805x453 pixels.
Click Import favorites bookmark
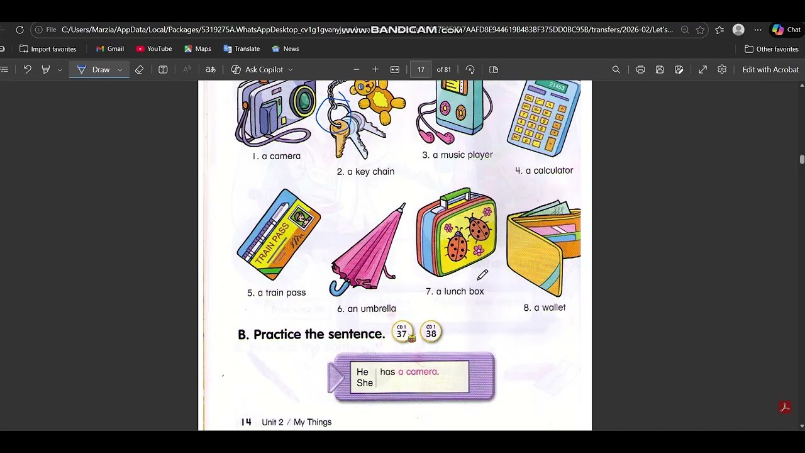coord(48,48)
